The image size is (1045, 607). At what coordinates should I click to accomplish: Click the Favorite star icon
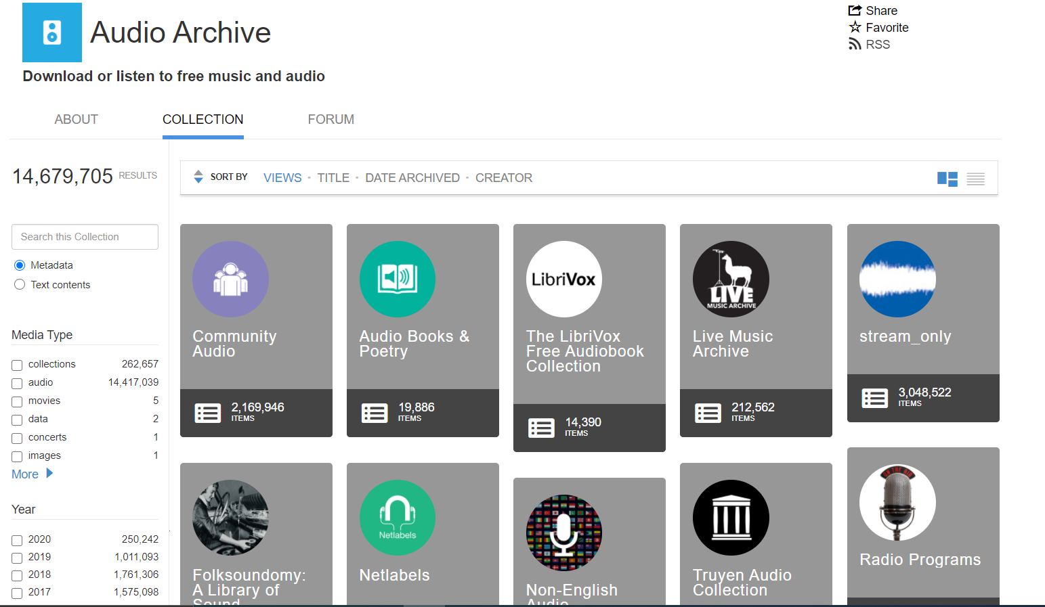pyautogui.click(x=855, y=27)
